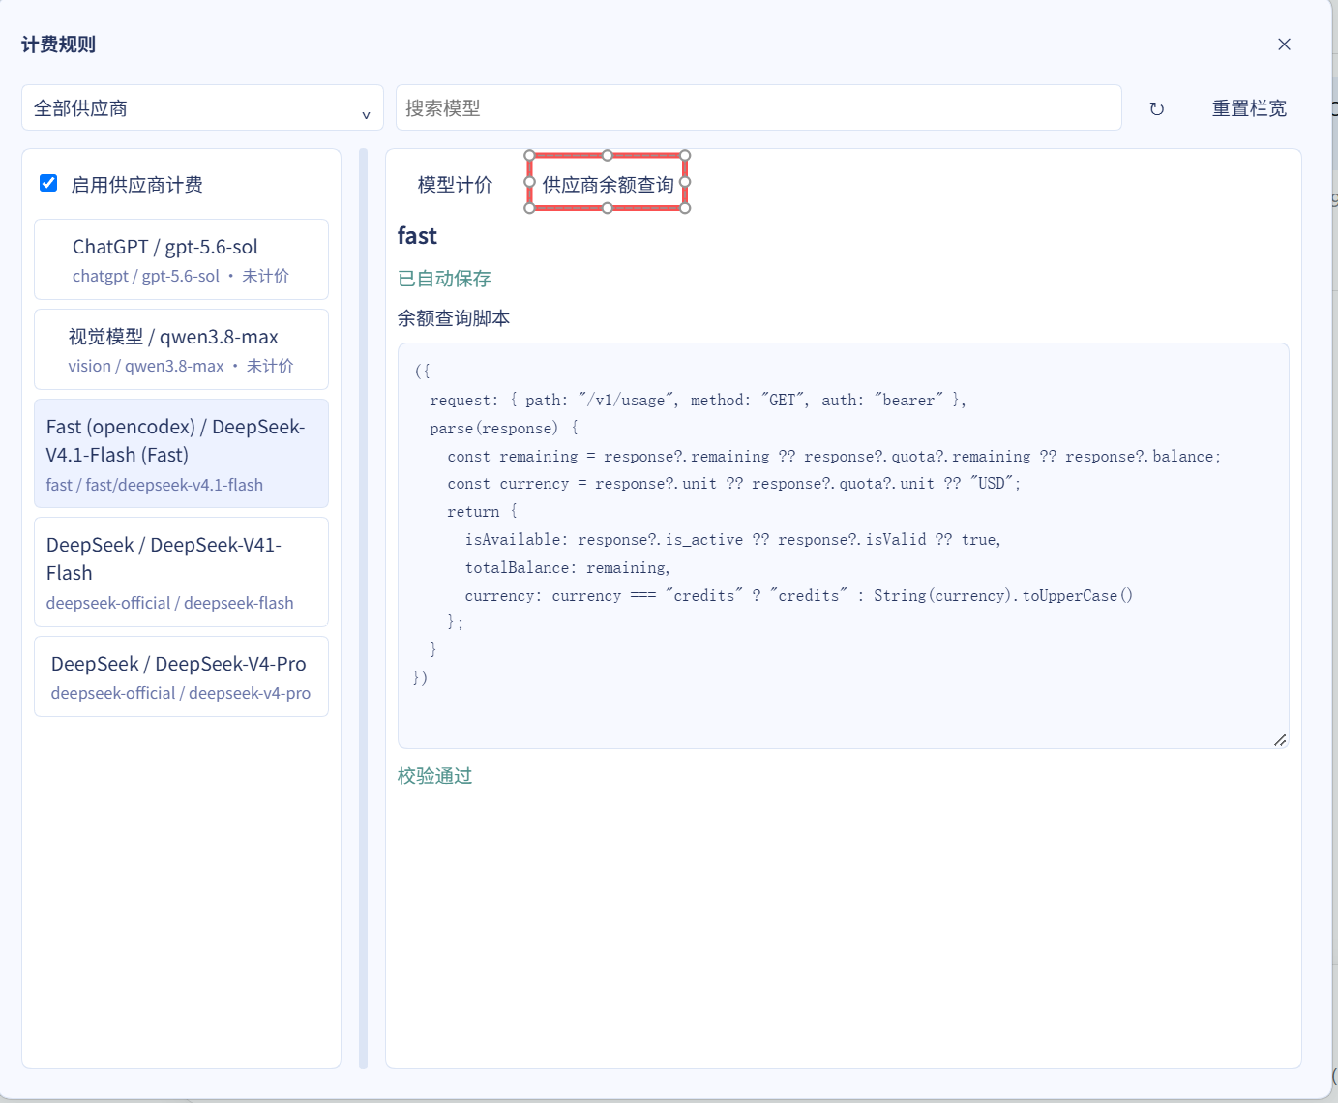Click the resize handle of script textarea
Image resolution: width=1338 pixels, height=1103 pixels.
tap(1280, 739)
